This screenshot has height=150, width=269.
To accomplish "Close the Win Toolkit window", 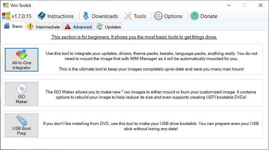I will pos(260,5).
